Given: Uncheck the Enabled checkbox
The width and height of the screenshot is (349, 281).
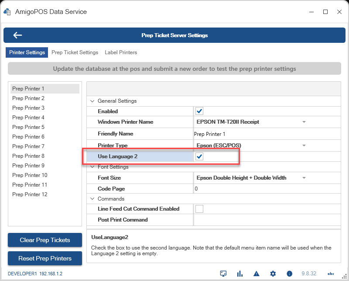Looking at the screenshot, I should pos(199,111).
